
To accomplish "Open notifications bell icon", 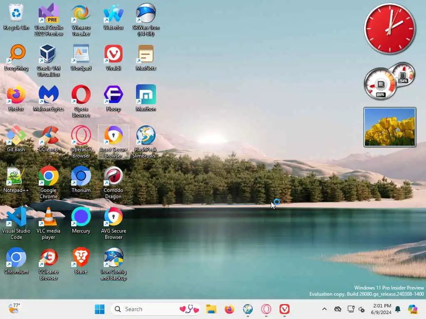I will pyautogui.click(x=398, y=309).
